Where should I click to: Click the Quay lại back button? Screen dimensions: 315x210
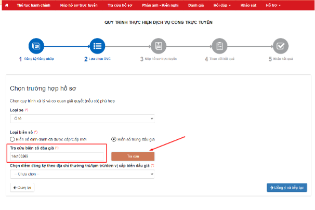click(x=22, y=187)
